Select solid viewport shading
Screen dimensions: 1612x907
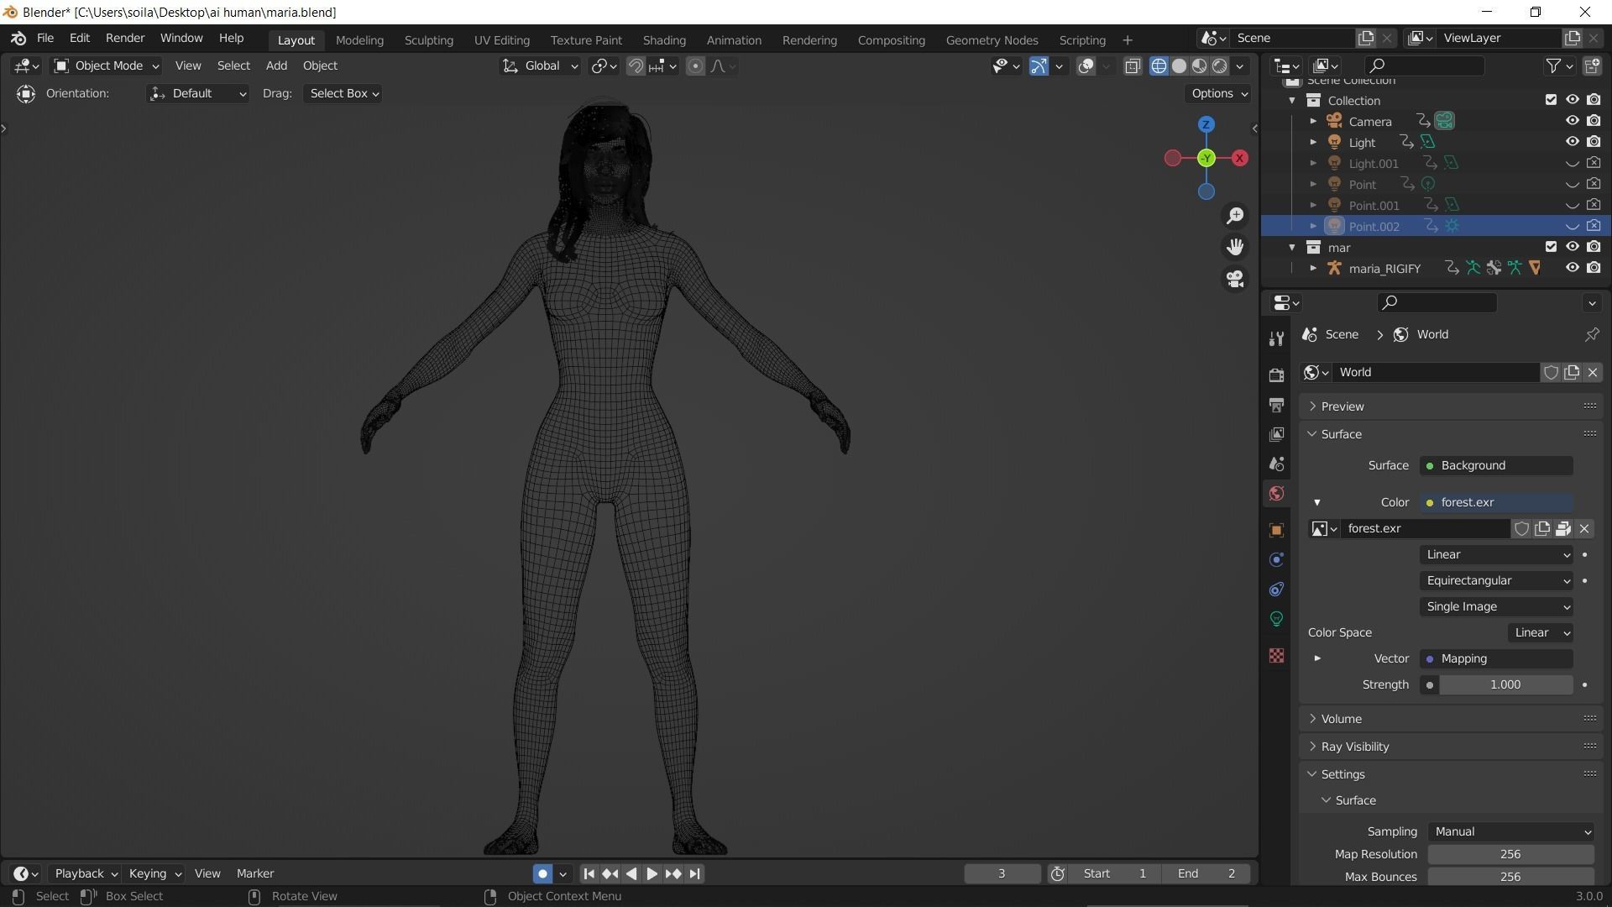coord(1179,66)
